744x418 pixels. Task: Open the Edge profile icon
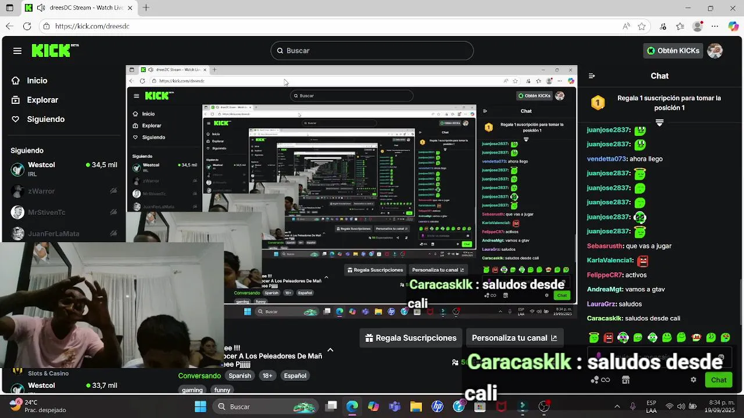(697, 26)
